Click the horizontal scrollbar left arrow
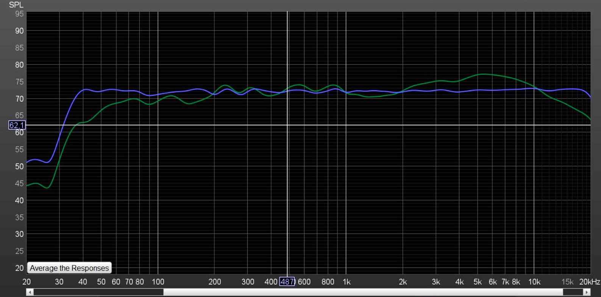The height and width of the screenshot is (297, 601). tap(30, 292)
